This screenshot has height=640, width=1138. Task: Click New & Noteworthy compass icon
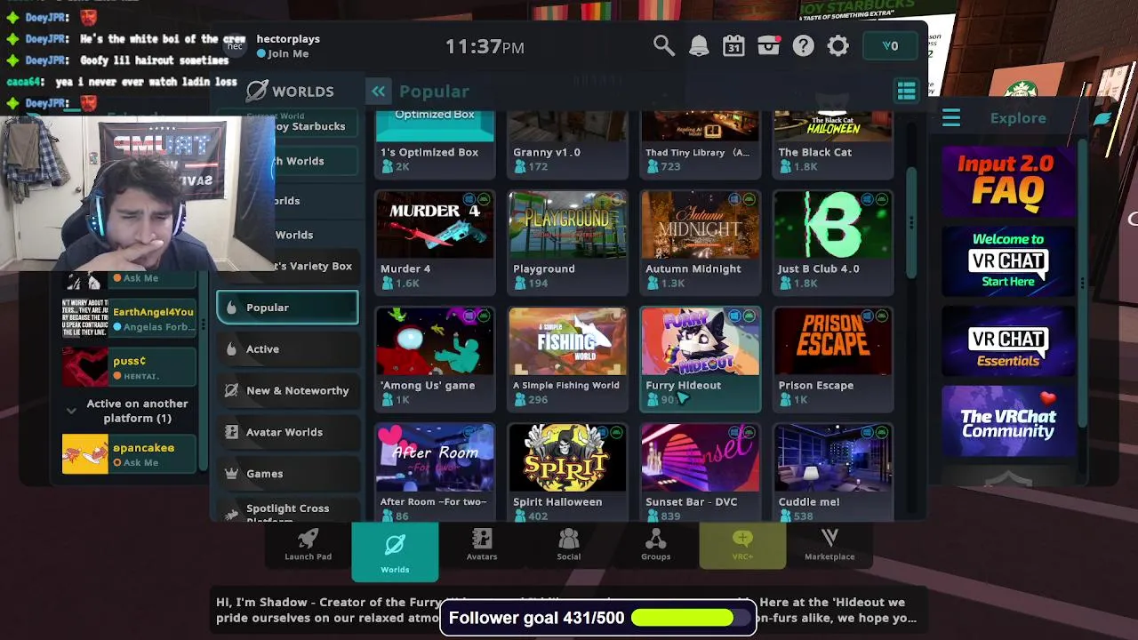(231, 390)
